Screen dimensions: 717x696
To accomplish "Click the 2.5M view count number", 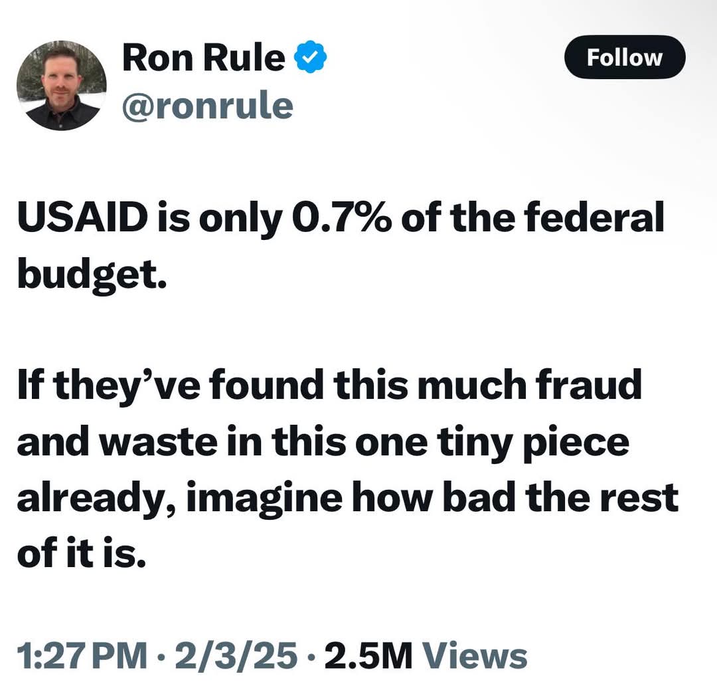I will pyautogui.click(x=368, y=655).
